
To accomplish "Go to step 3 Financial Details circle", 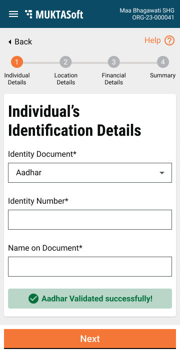I will (113, 62).
